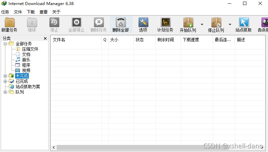Click the 停止 stop toolbar icon
Image resolution: width=268 pixels, height=152 pixels.
click(54, 22)
